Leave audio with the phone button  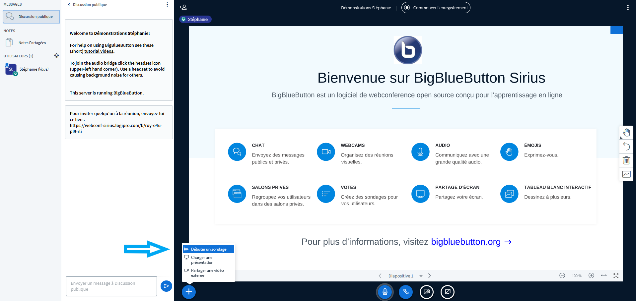[x=406, y=292]
